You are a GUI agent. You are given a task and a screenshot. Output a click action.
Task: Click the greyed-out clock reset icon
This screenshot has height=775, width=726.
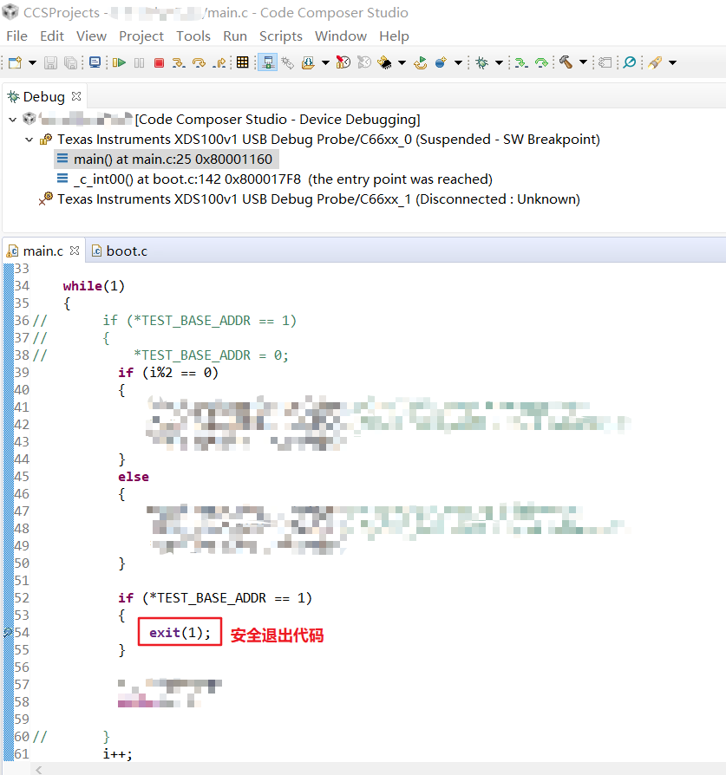(364, 62)
